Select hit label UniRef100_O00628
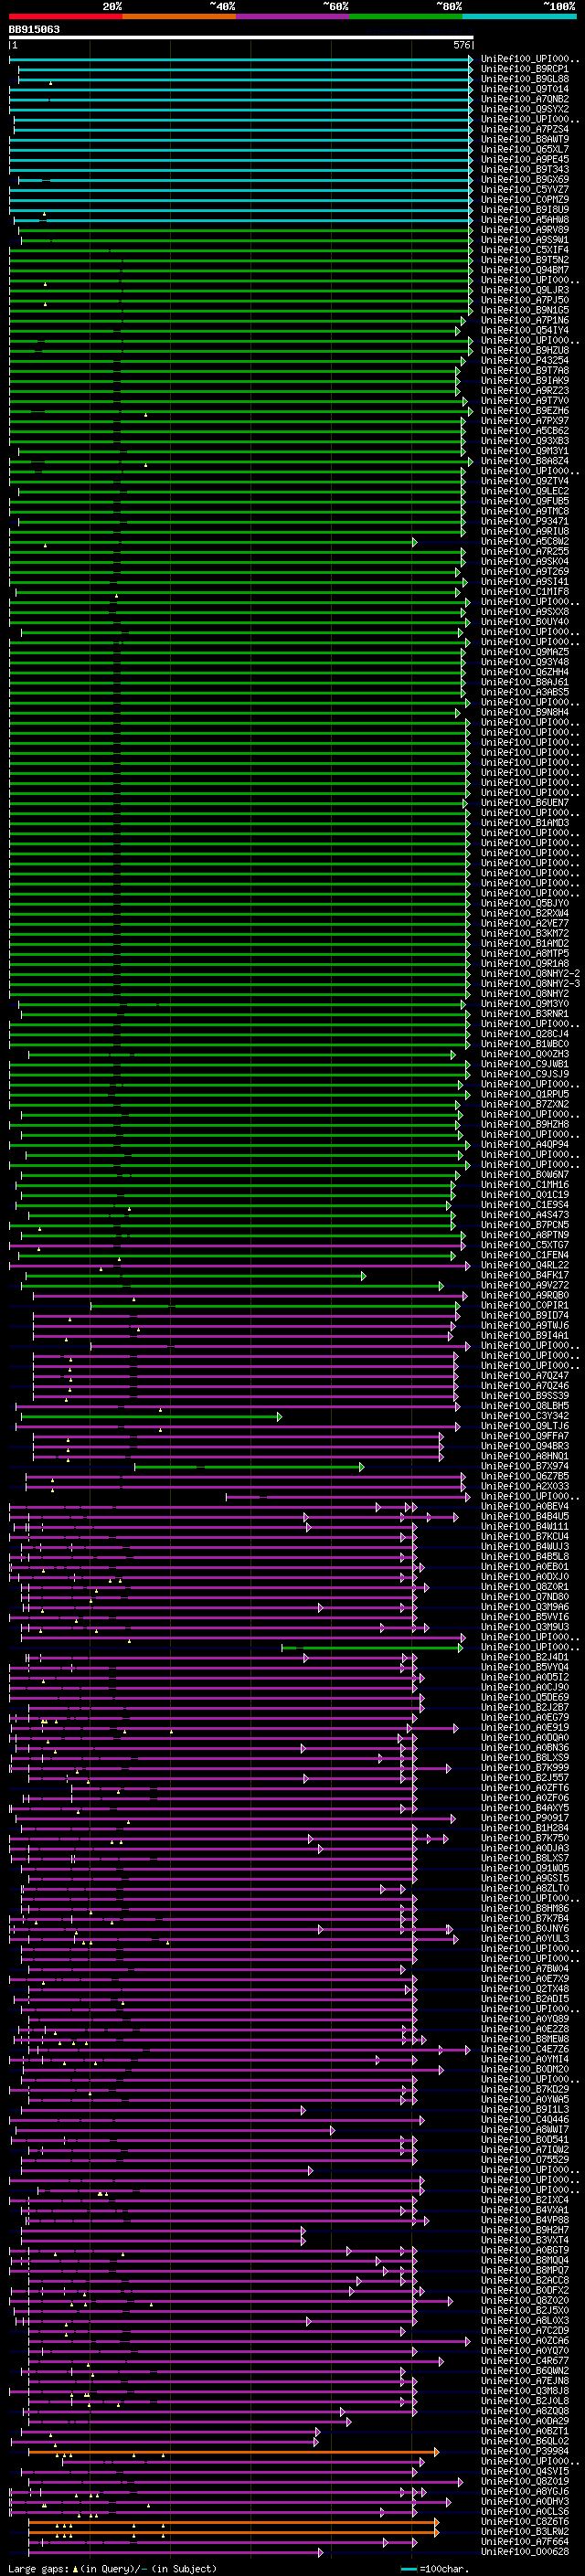The image size is (585, 2576). point(524,2551)
